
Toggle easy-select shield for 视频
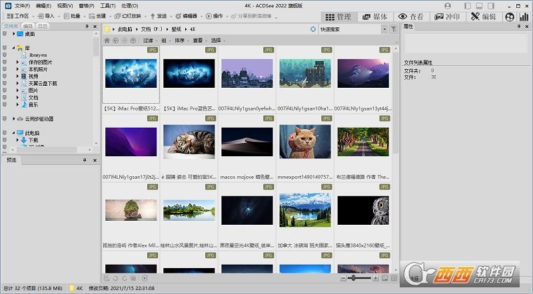(x=5, y=76)
